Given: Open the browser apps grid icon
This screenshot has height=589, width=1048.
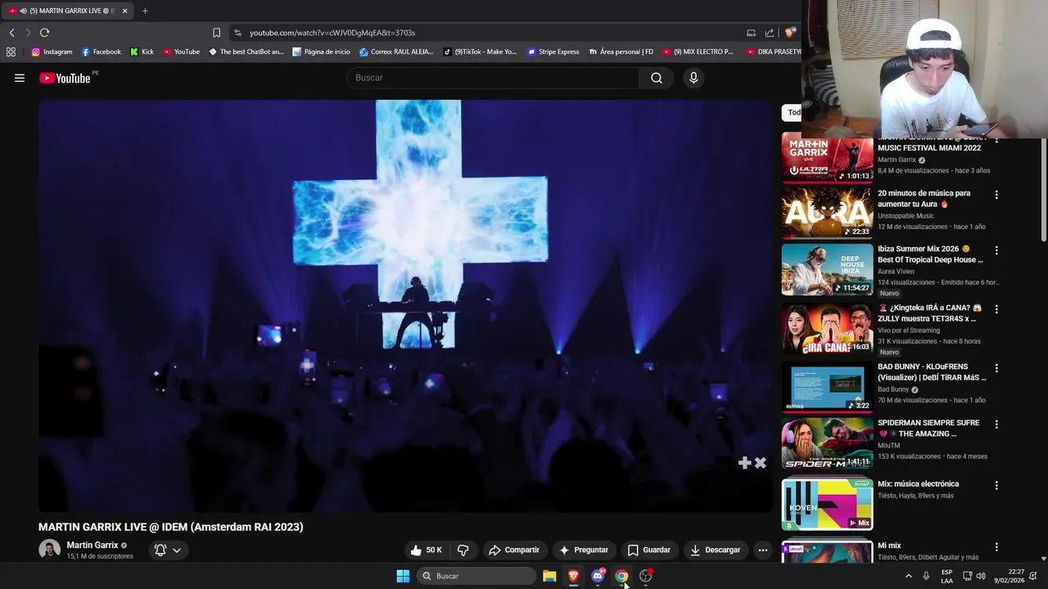Looking at the screenshot, I should pos(11,52).
